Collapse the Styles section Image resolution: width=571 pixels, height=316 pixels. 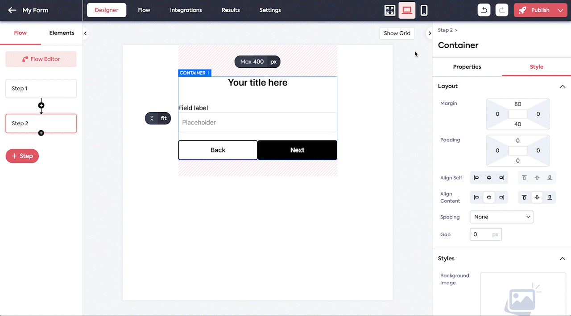click(563, 259)
